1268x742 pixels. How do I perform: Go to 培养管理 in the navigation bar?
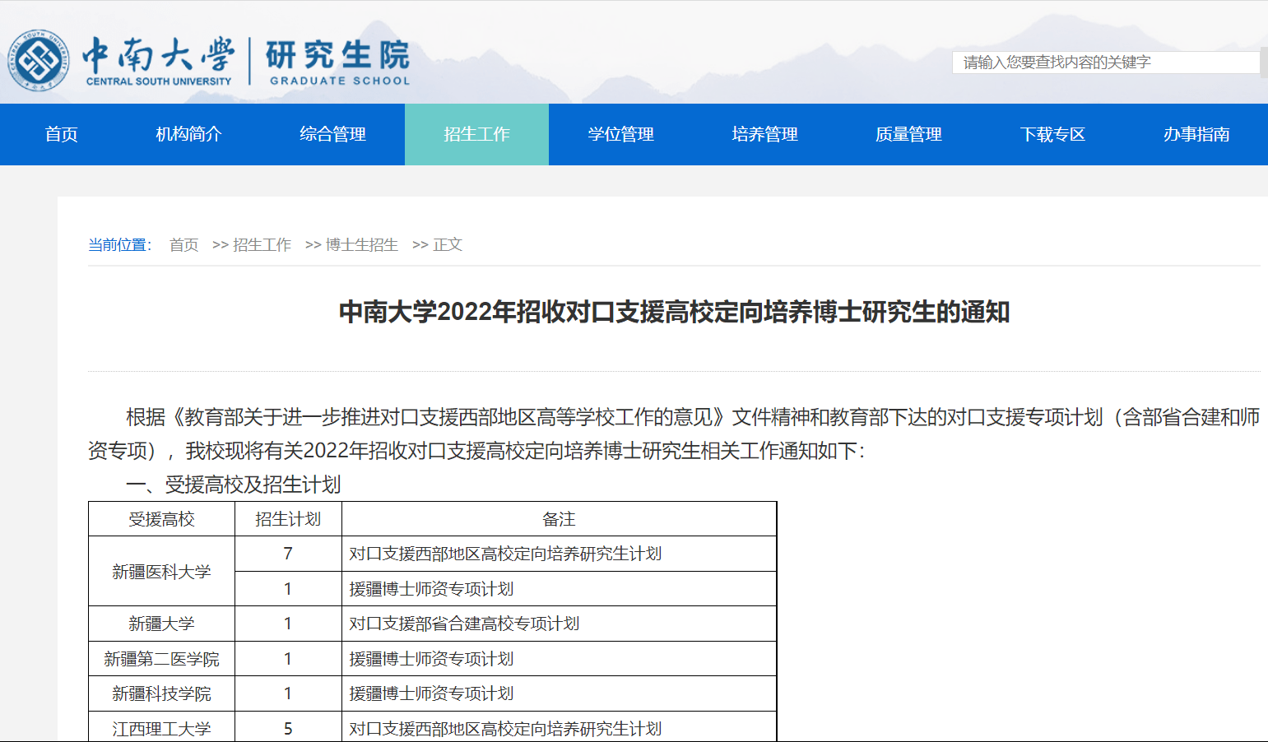[x=765, y=134]
